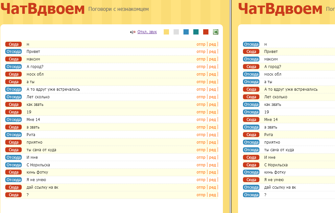Click 'отпр' on the 'приятно' row

(x=201, y=142)
